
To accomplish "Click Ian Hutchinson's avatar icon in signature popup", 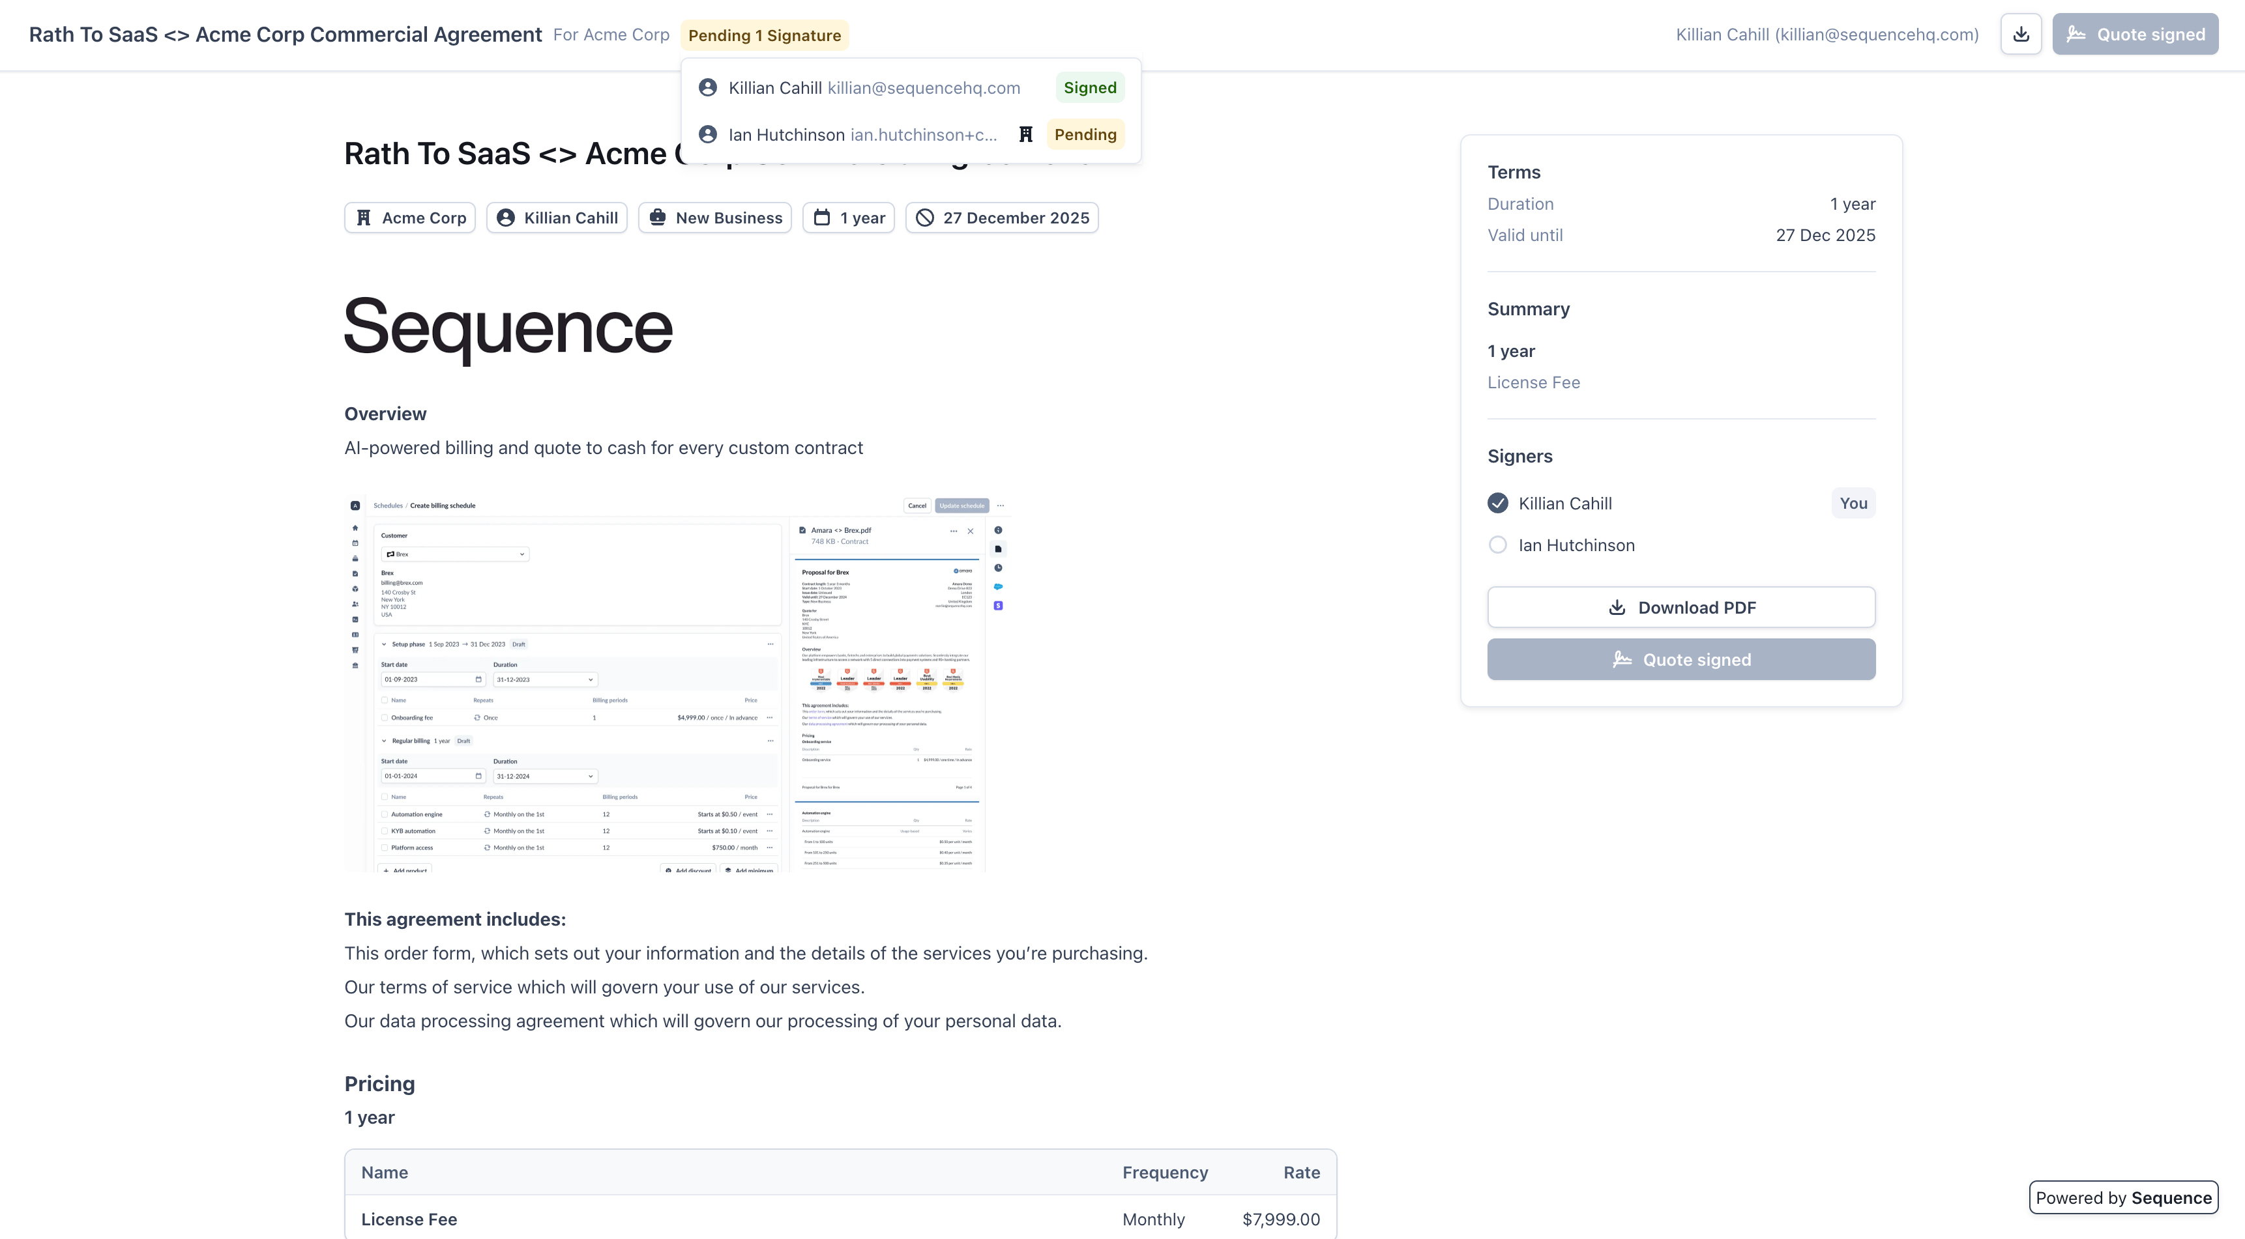I will click(708, 134).
